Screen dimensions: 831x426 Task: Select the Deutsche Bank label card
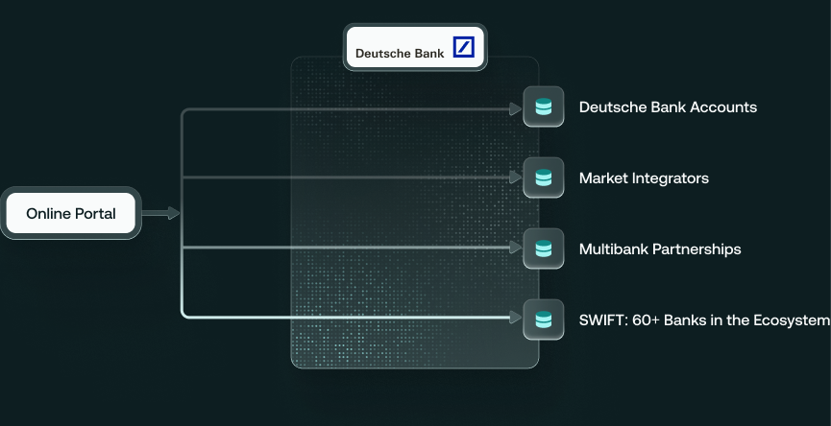click(415, 47)
